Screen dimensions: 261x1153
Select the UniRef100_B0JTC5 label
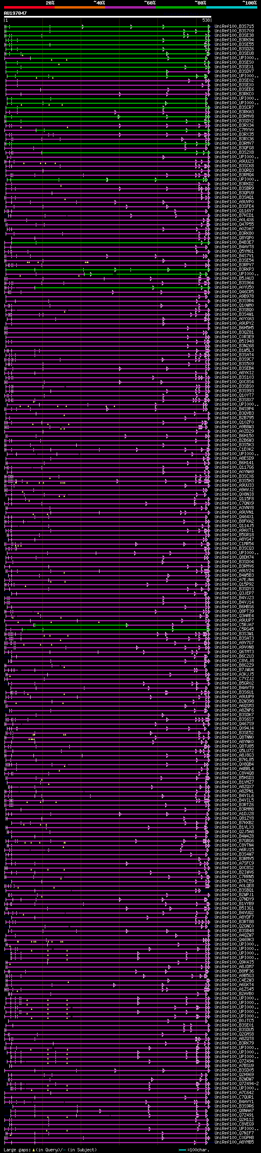click(x=234, y=1020)
